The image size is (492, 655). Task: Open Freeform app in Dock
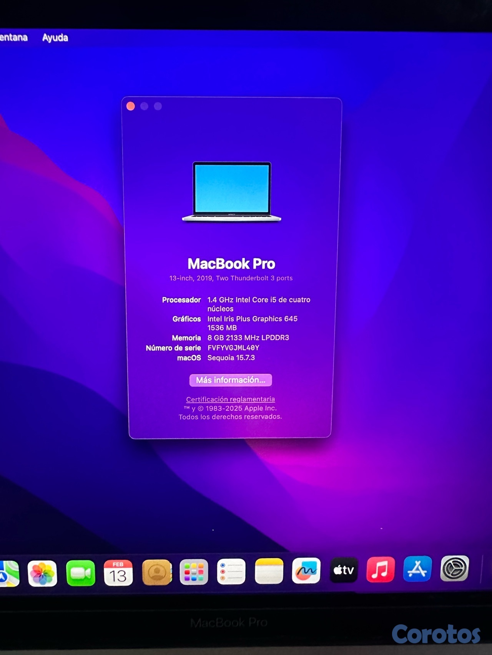click(306, 571)
